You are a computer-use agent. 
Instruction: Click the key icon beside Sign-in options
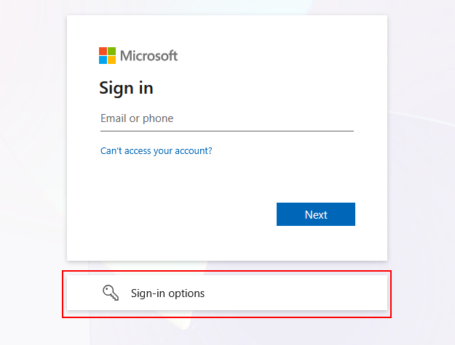[111, 293]
